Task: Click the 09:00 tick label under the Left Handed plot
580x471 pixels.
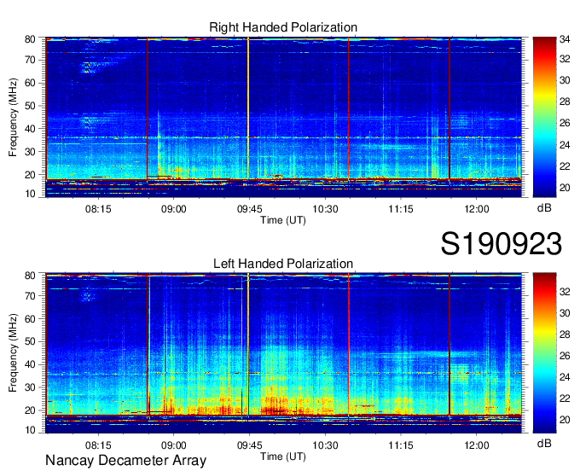Action: 173,445
